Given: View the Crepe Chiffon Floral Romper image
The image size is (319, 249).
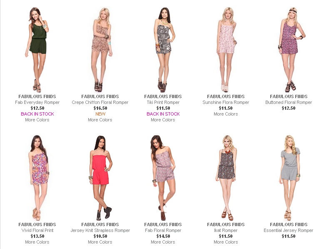Looking at the screenshot, I should (x=100, y=50).
